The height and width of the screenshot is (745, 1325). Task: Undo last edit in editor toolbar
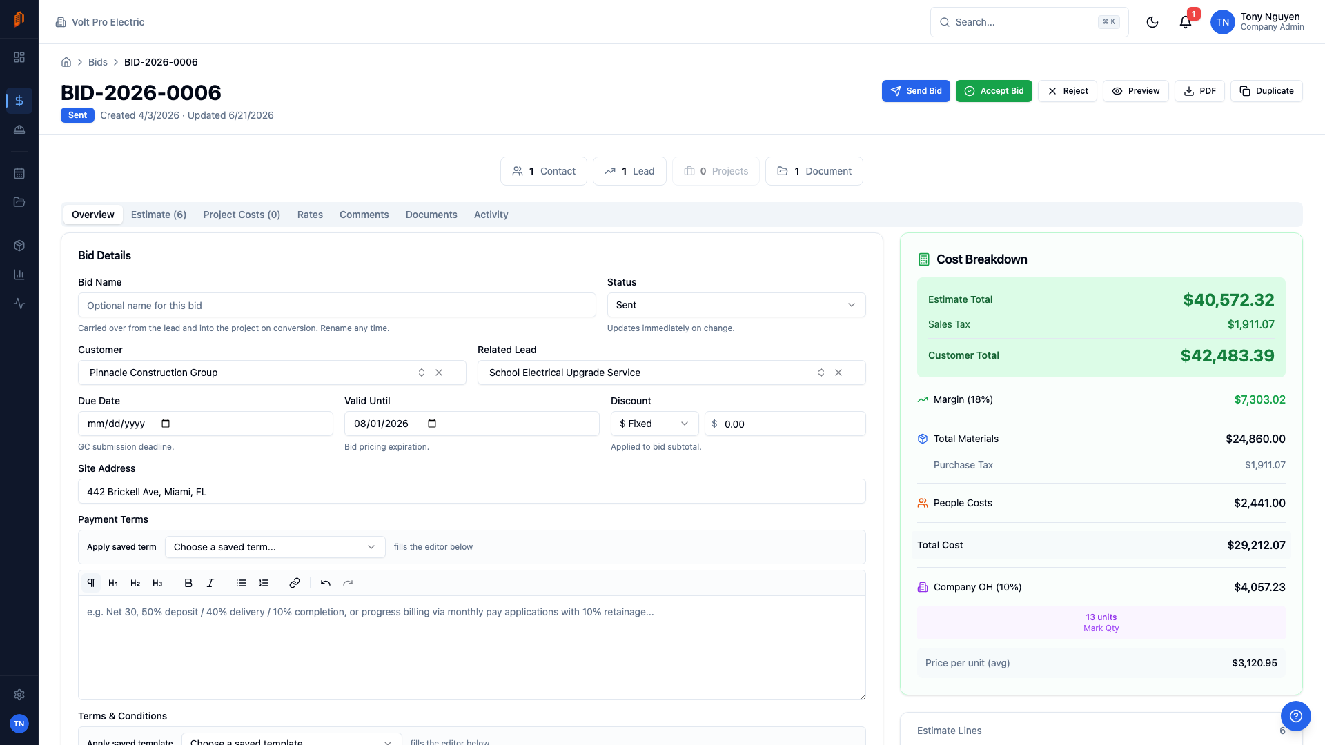(326, 583)
